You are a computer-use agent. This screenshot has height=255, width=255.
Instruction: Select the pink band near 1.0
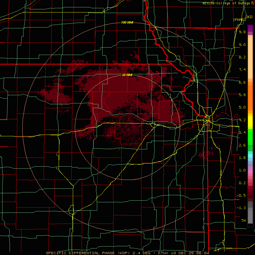click(x=250, y=172)
